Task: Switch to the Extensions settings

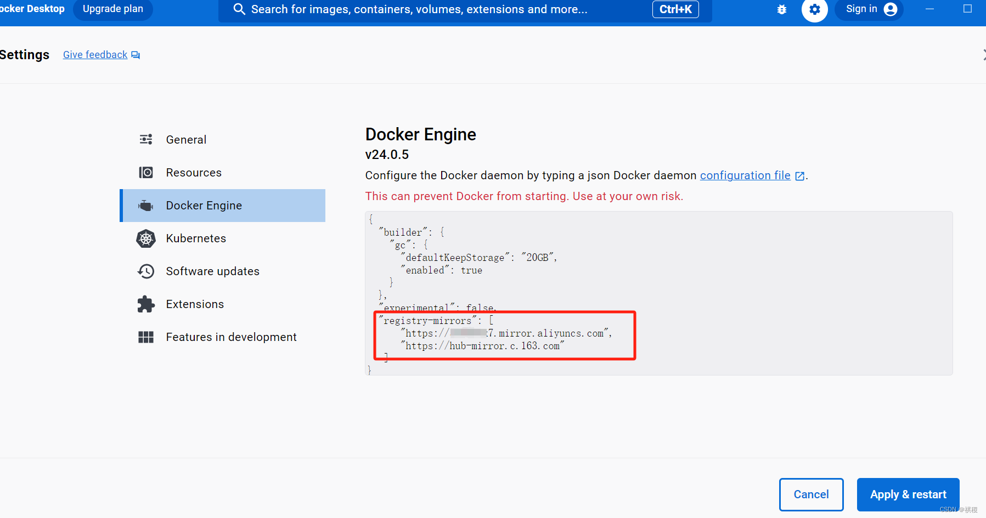Action: 223,304
